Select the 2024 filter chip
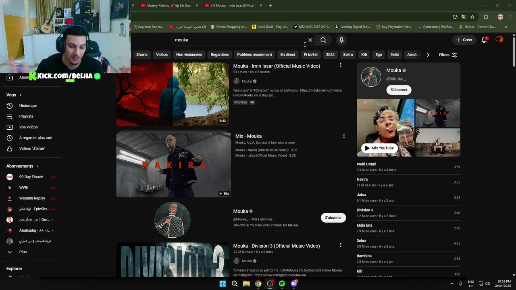Image resolution: width=516 pixels, height=290 pixels. (330, 55)
